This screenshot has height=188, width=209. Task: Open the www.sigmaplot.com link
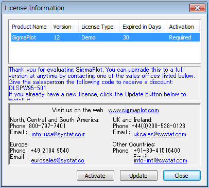pyautogui.click(x=133, y=110)
